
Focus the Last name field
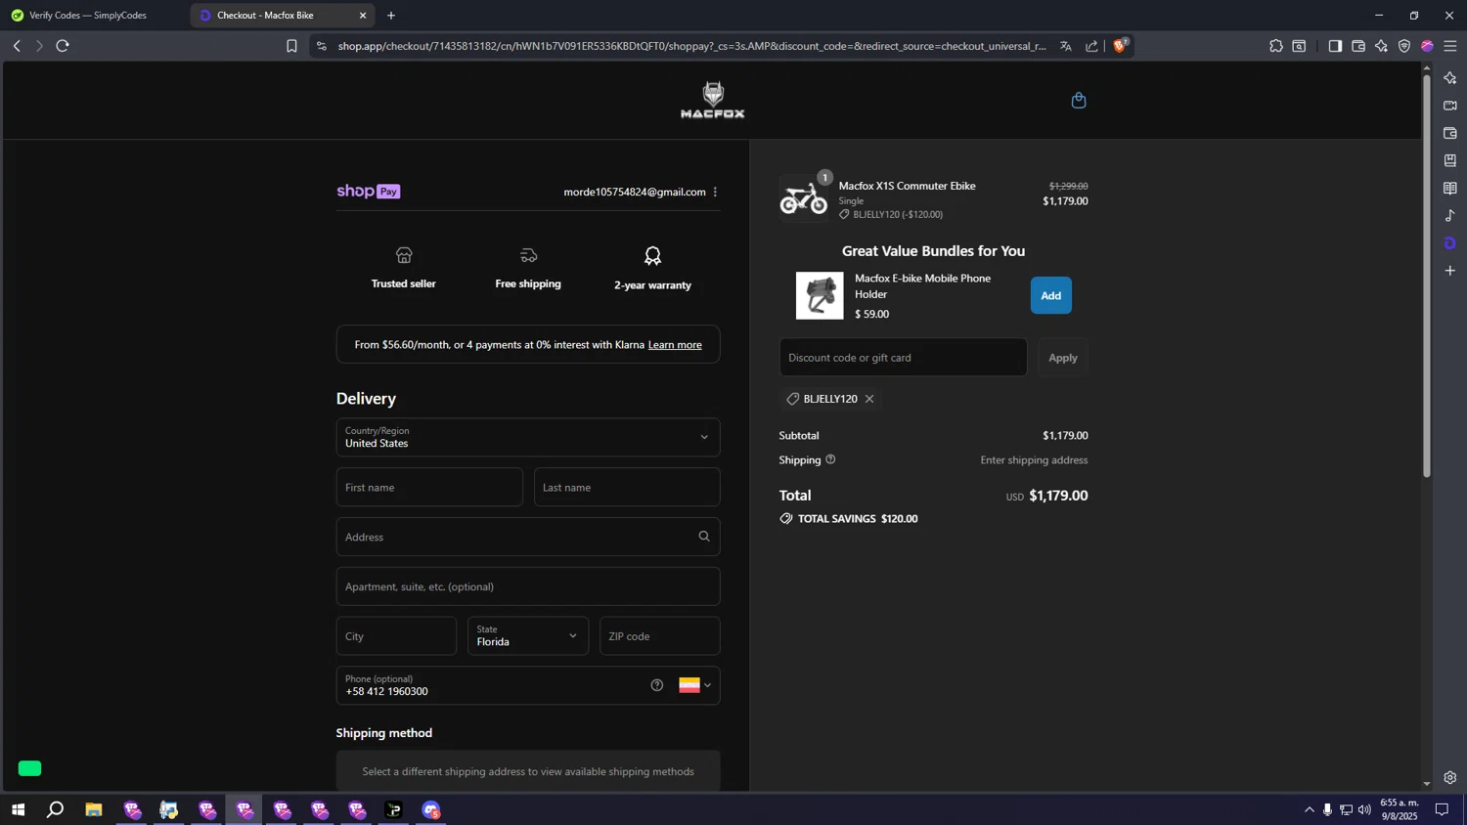[627, 487]
